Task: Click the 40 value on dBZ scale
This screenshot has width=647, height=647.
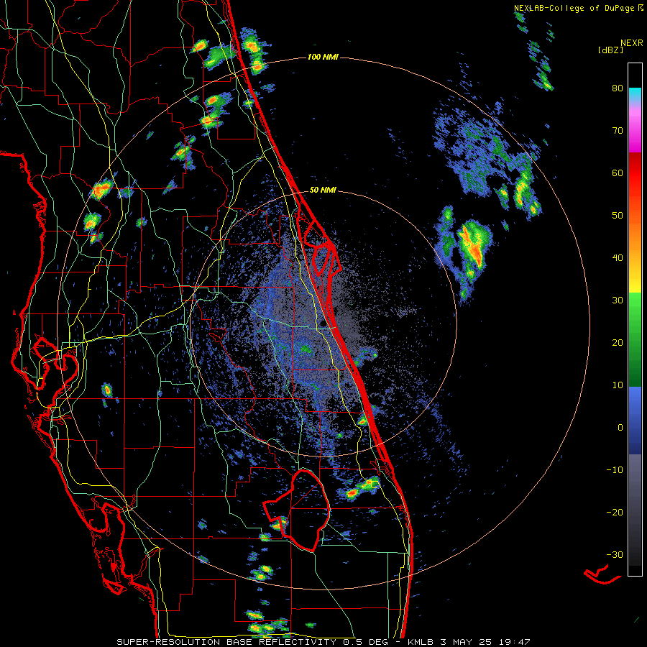Action: click(618, 258)
